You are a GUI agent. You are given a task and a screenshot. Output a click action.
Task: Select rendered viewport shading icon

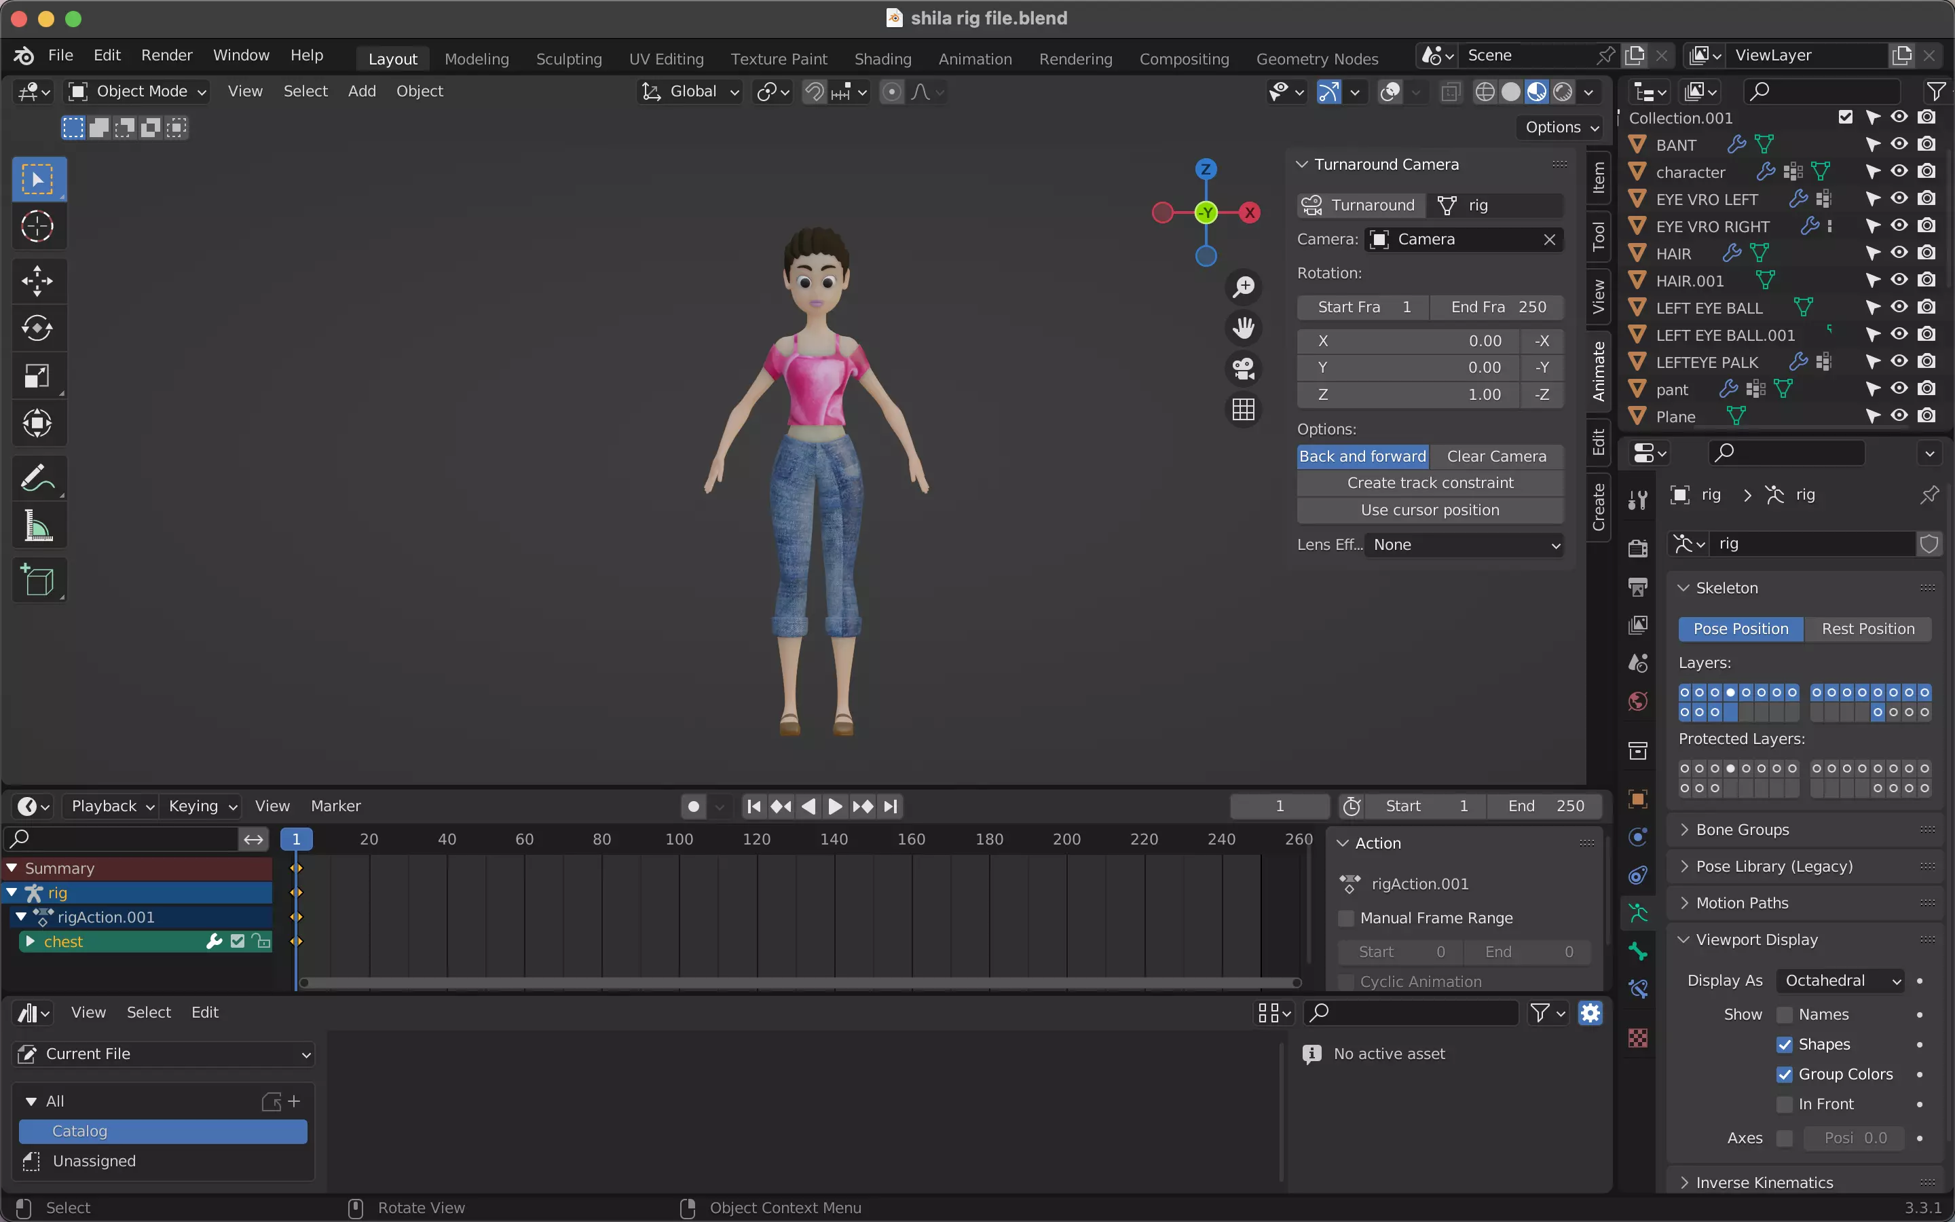click(x=1563, y=92)
